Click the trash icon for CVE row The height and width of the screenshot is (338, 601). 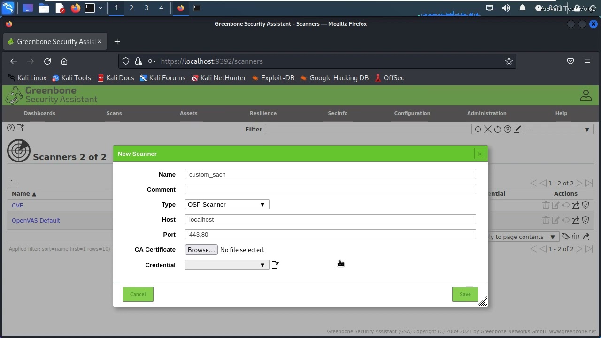(546, 205)
